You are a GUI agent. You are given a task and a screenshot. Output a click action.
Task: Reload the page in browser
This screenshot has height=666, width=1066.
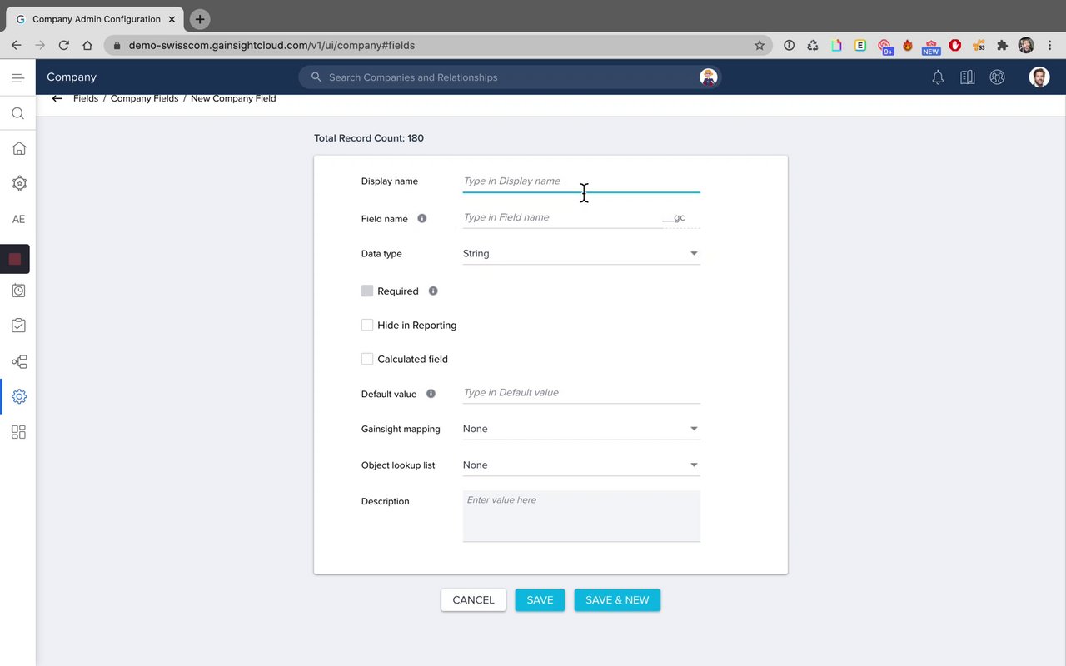click(63, 46)
